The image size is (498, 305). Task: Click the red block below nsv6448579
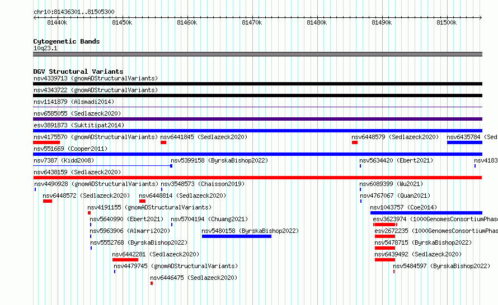click(355, 142)
